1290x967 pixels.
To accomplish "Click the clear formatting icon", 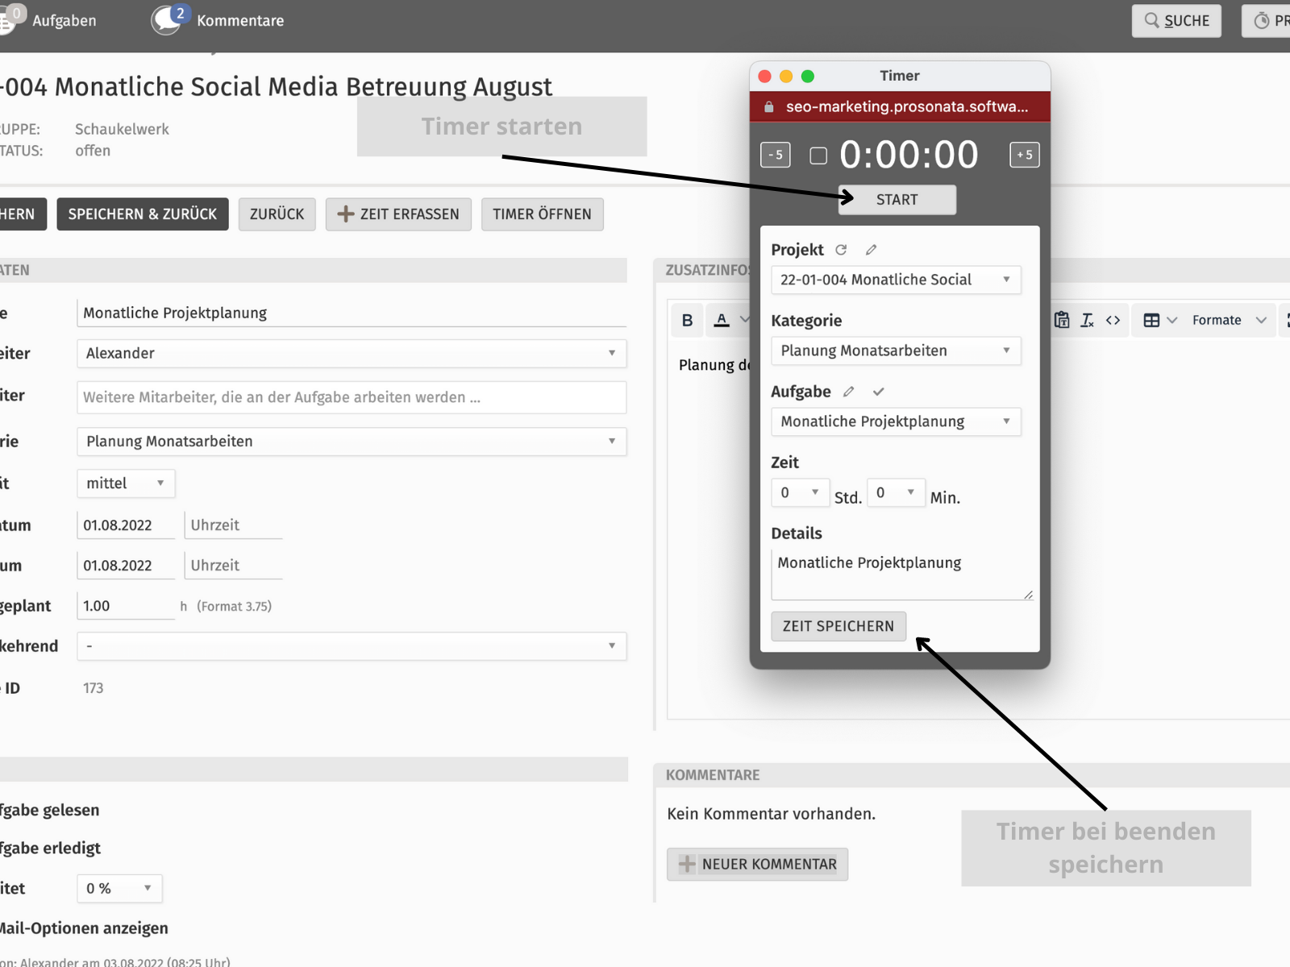I will (x=1087, y=320).
